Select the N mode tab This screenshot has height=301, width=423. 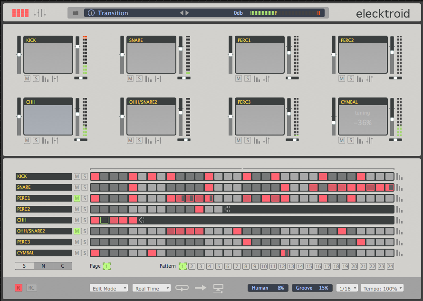[x=43, y=266]
